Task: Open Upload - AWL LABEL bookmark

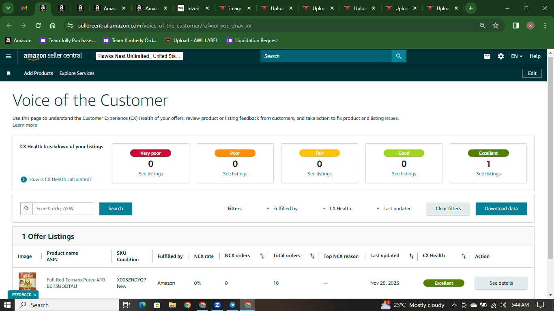Action: pos(191,40)
